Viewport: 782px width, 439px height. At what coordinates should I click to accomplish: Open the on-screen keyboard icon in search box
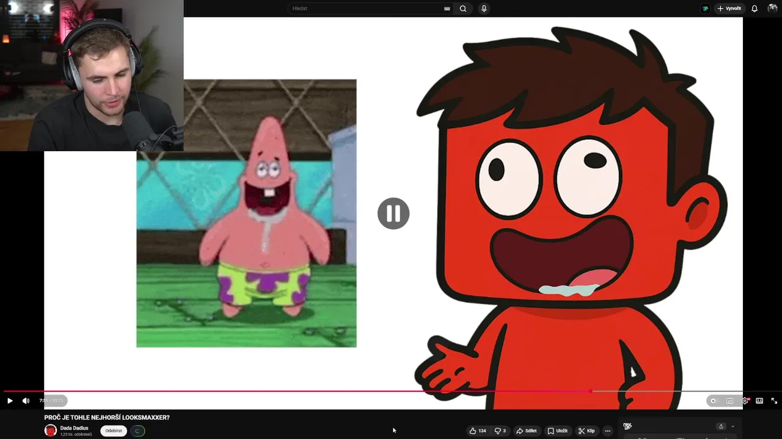click(x=447, y=9)
